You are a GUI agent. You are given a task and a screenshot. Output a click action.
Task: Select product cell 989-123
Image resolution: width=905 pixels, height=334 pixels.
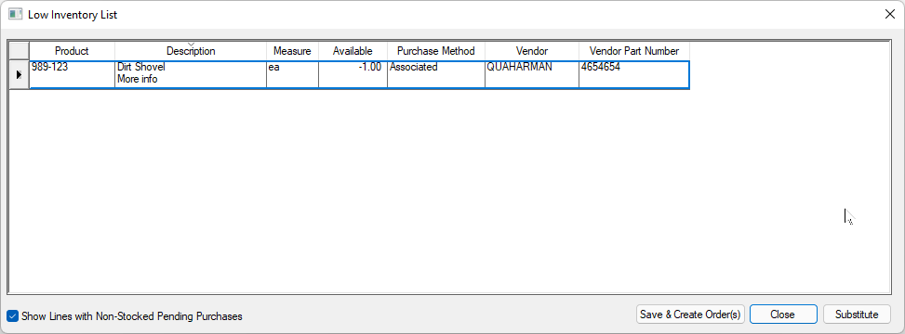click(73, 75)
